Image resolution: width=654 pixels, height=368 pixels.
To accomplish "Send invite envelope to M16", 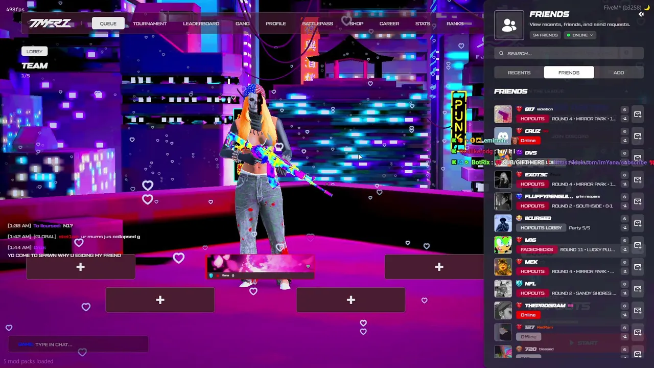I will (638, 245).
